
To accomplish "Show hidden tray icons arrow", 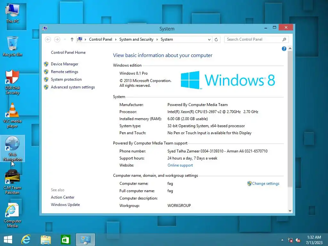I will pos(283,240).
